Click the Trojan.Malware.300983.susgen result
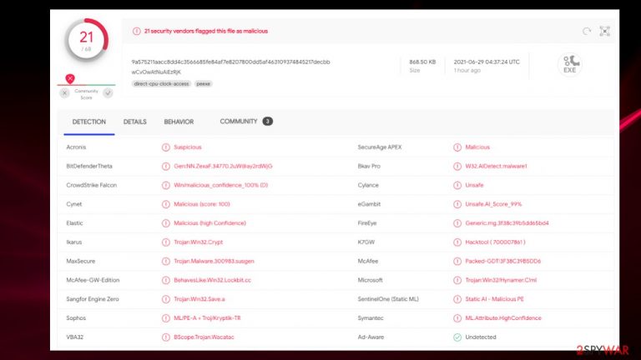Screen dimensions: 641x360 click(214, 261)
